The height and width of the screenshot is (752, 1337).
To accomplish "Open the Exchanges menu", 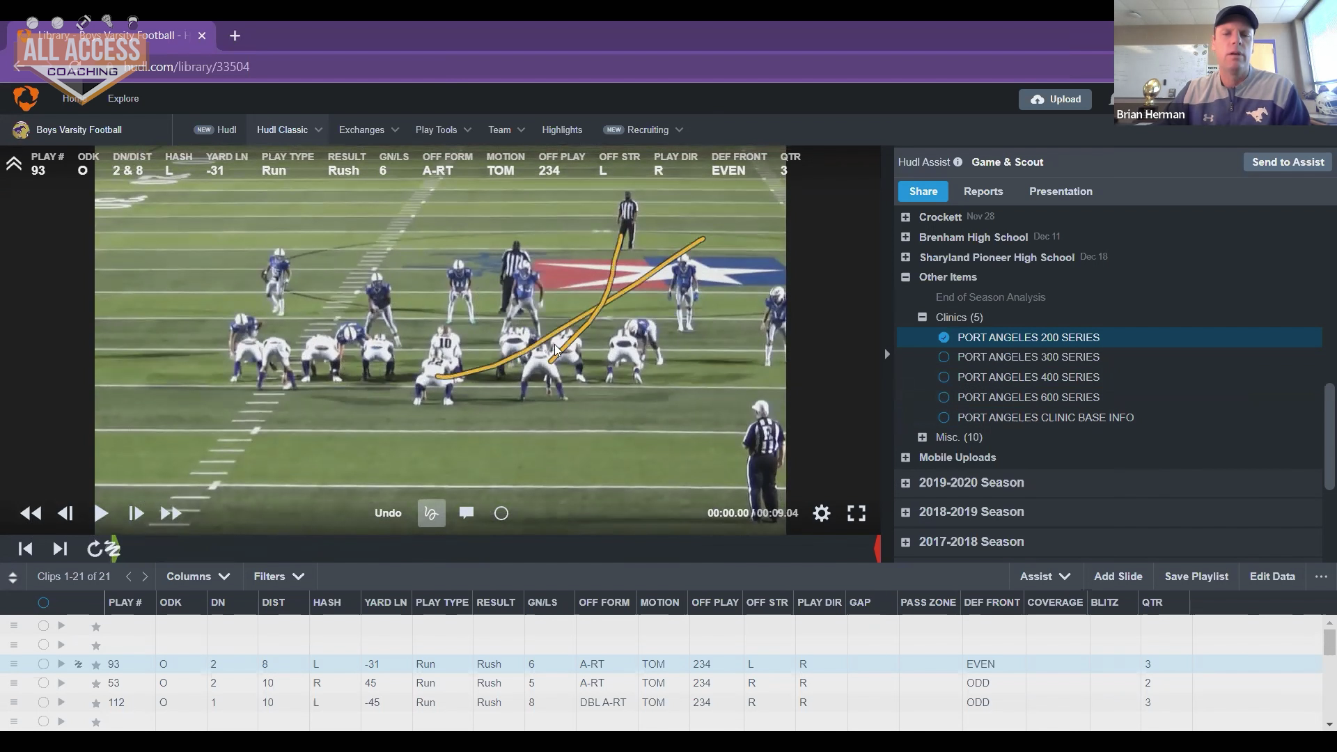I will coord(368,130).
